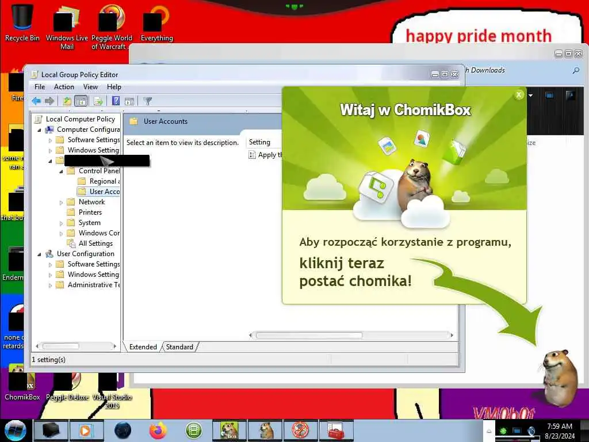Expand Windows Settings under Computer Configuration
589x442 pixels.
(x=51, y=151)
